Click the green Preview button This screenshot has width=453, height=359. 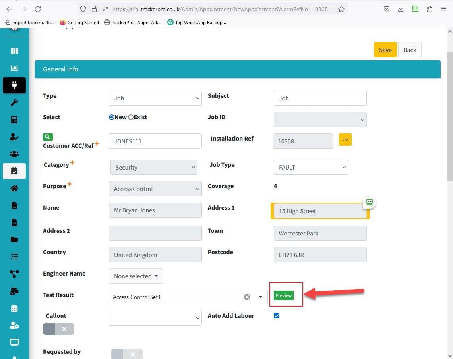[x=284, y=295]
